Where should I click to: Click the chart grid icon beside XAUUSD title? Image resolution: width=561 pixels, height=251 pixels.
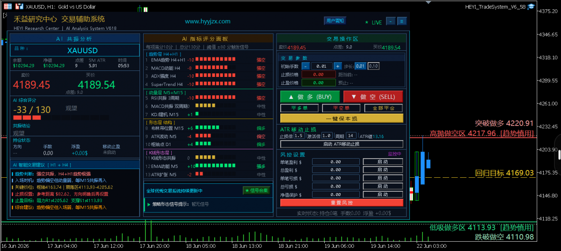point(7,7)
